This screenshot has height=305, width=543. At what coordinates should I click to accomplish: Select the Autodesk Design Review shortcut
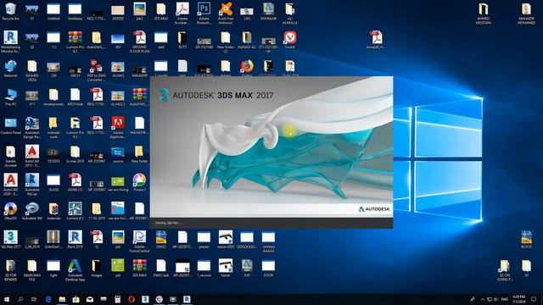click(32, 128)
